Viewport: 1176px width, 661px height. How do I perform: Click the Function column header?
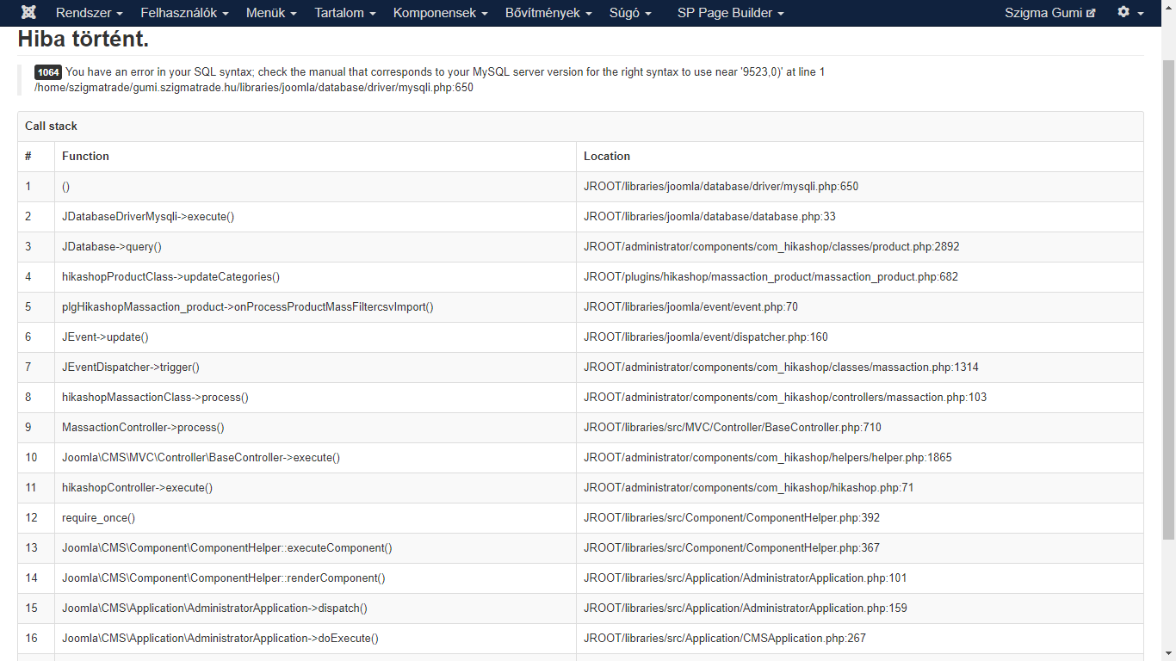[86, 156]
